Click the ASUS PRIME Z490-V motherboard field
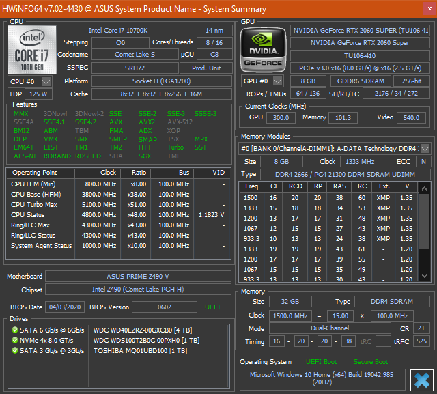437x394 pixels. pos(138,277)
